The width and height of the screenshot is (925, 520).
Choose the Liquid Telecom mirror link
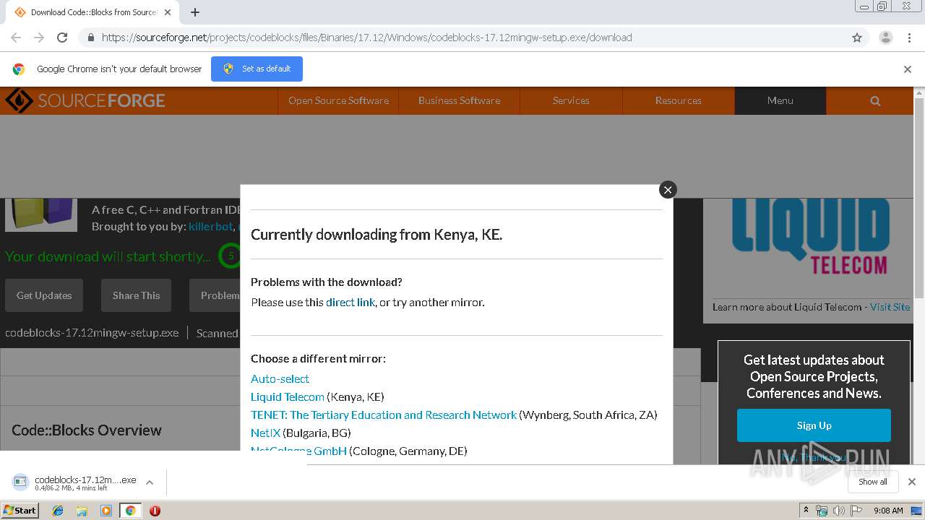(288, 396)
